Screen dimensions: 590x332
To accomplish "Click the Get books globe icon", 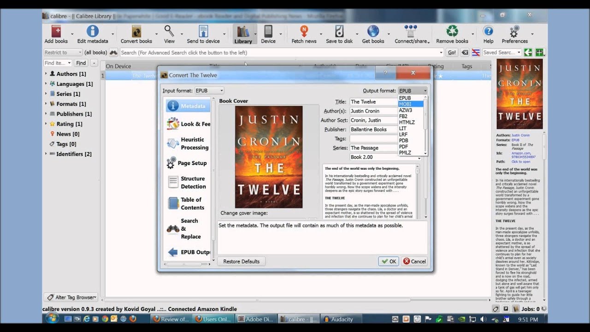I will (x=373, y=31).
